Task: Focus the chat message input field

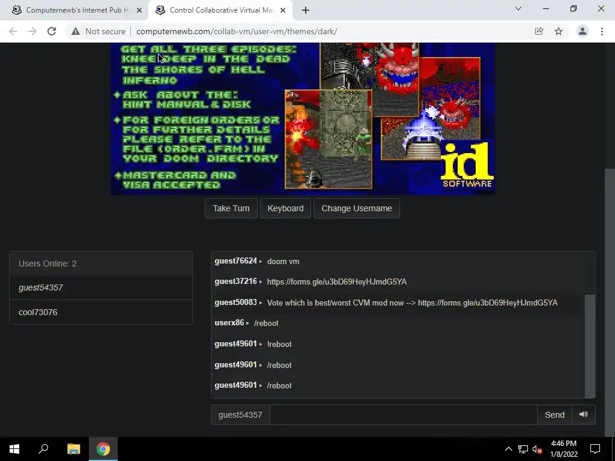Action: pos(403,415)
